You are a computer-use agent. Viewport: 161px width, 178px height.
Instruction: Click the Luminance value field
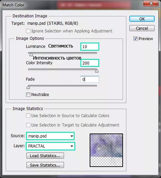pos(90,47)
